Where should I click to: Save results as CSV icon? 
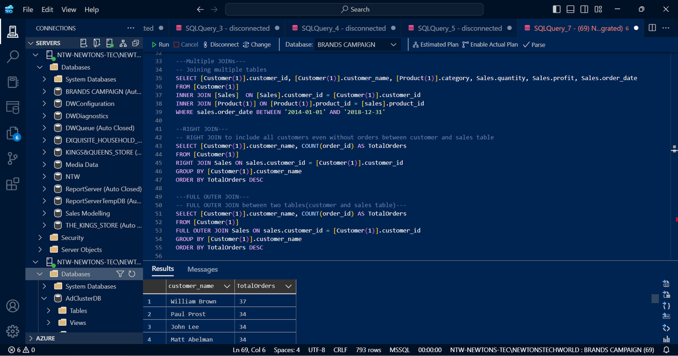pyautogui.click(x=666, y=283)
